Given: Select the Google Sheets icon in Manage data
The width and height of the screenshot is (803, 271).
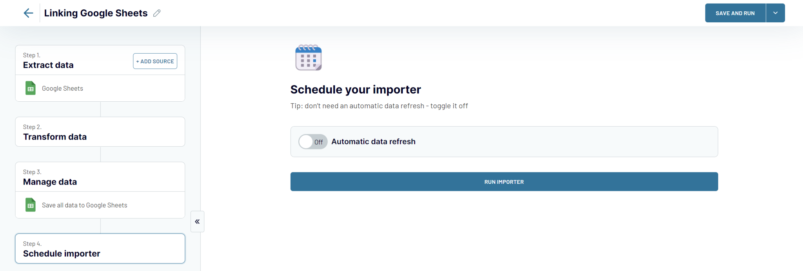Looking at the screenshot, I should [30, 205].
